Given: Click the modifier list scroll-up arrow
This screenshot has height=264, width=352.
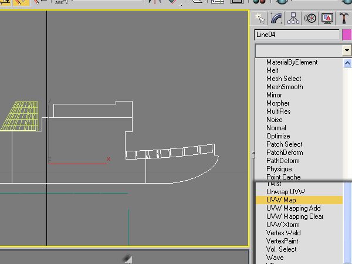Looking at the screenshot, I should (x=347, y=63).
